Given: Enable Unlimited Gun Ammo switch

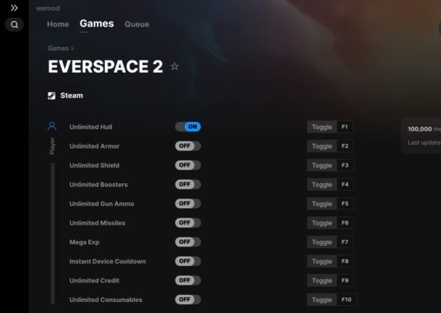Looking at the screenshot, I should 188,203.
